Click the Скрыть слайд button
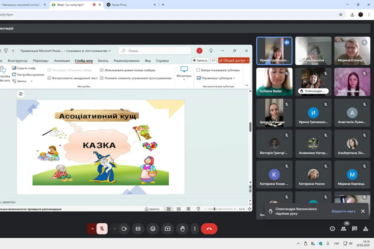374x249 pixels. pyautogui.click(x=24, y=68)
